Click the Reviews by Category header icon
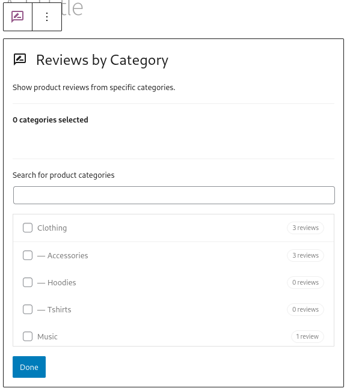This screenshot has height=391, width=347. pos(20,59)
